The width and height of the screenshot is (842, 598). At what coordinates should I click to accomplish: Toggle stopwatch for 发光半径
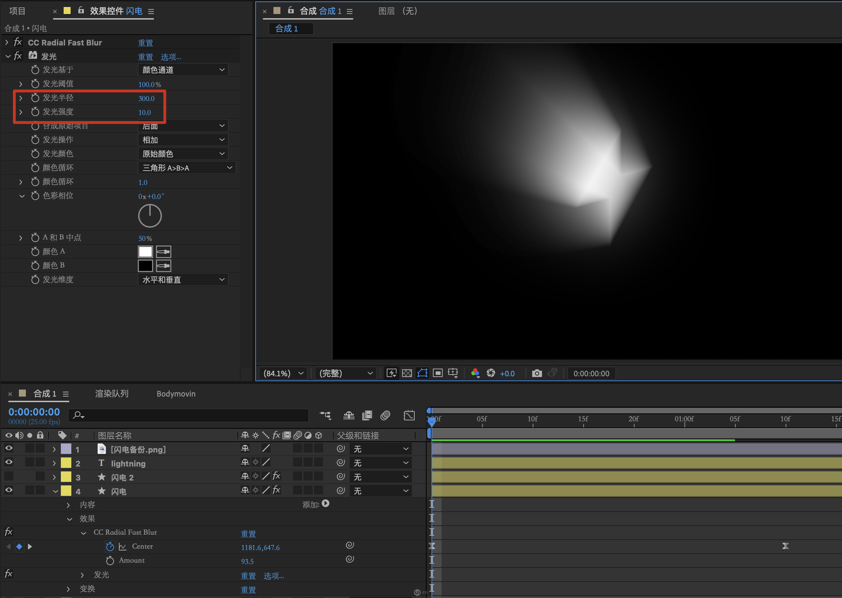pyautogui.click(x=35, y=98)
